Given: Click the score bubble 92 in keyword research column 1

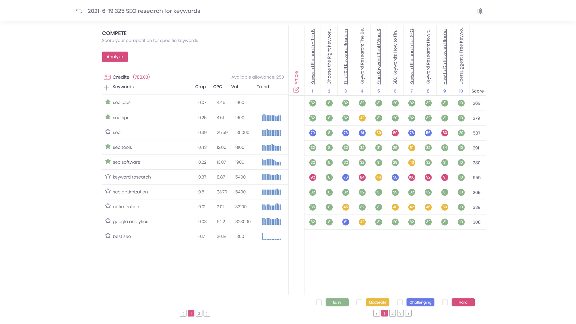Looking at the screenshot, I should point(313,177).
